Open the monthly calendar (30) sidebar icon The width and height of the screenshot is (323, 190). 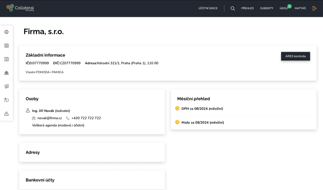[x=6, y=59]
